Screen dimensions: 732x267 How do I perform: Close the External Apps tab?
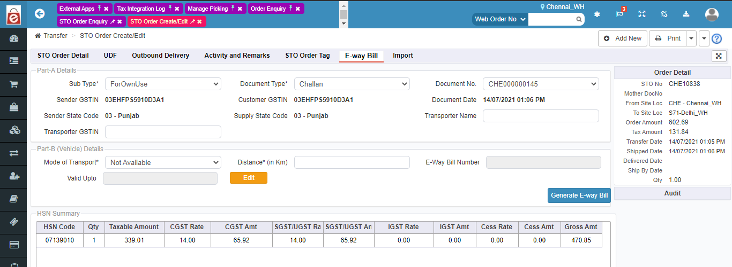(x=106, y=9)
